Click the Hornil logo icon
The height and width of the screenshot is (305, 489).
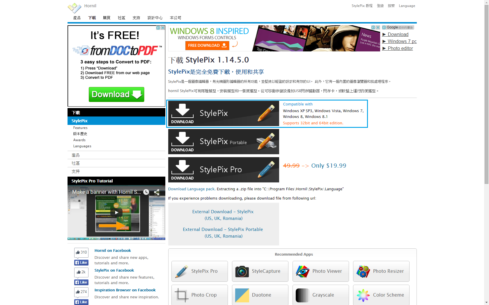75,8
